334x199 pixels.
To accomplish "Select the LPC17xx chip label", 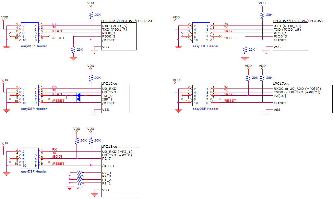I will click(x=281, y=83).
